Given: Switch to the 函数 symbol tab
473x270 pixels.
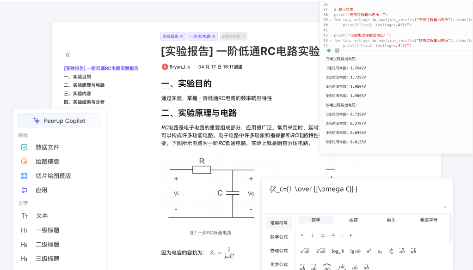Looking at the screenshot, I should (x=354, y=220).
